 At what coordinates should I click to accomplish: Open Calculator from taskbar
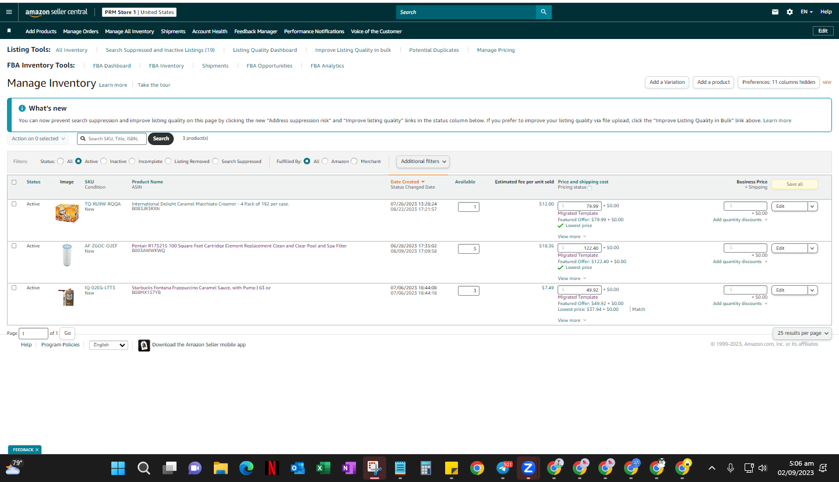pos(425,468)
